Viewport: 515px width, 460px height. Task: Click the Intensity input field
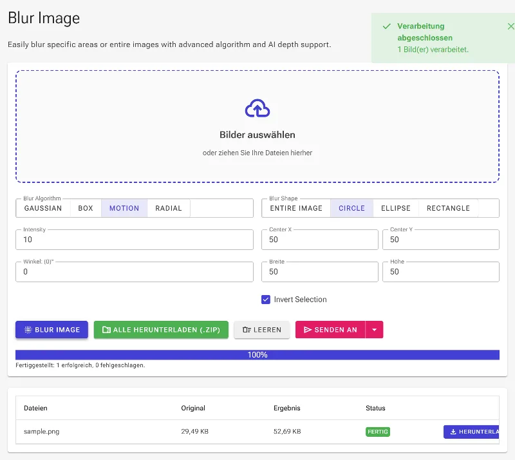tap(135, 240)
